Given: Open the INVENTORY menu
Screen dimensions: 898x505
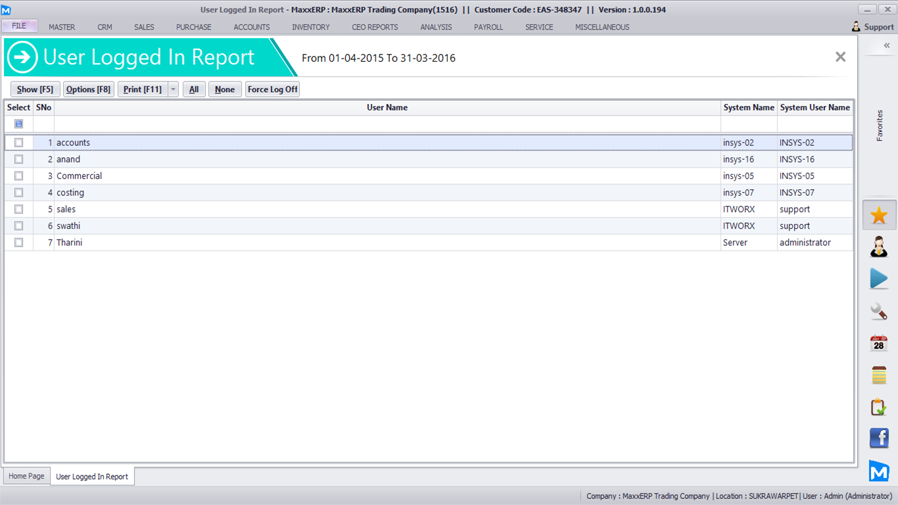Looking at the screenshot, I should pos(310,27).
